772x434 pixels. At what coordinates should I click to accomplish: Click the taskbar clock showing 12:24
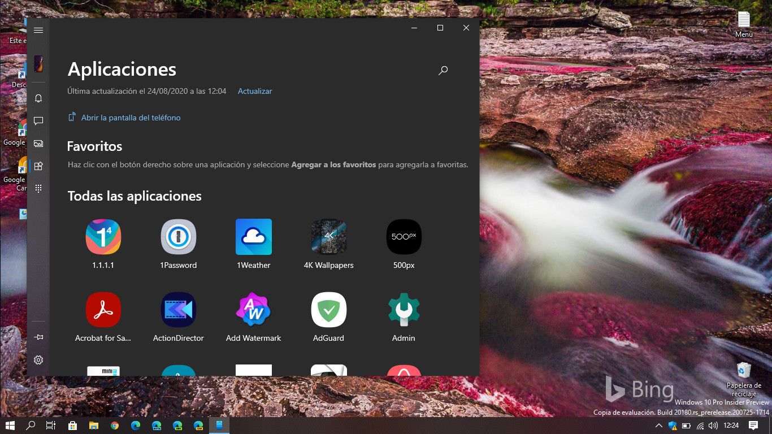[731, 426]
